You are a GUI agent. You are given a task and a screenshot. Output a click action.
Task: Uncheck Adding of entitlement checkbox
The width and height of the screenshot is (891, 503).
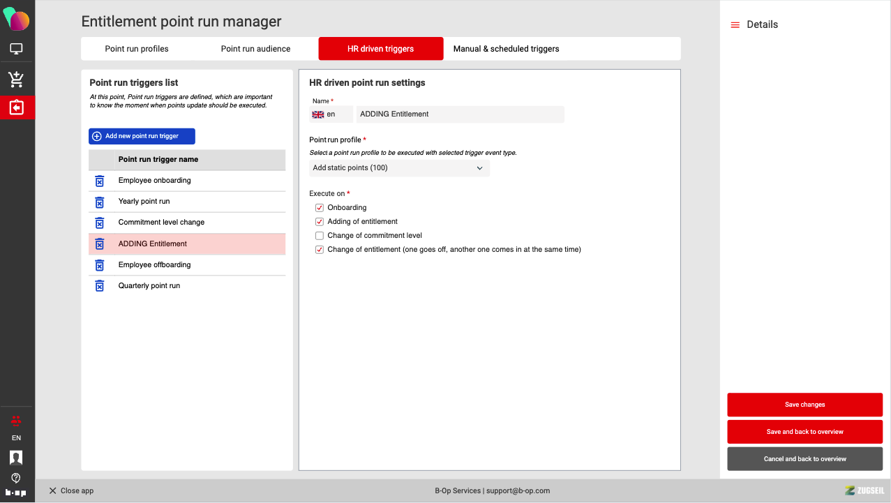click(x=320, y=222)
